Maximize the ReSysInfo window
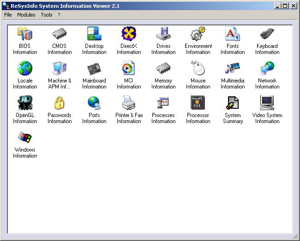This screenshot has width=300, height=241. coord(285,6)
